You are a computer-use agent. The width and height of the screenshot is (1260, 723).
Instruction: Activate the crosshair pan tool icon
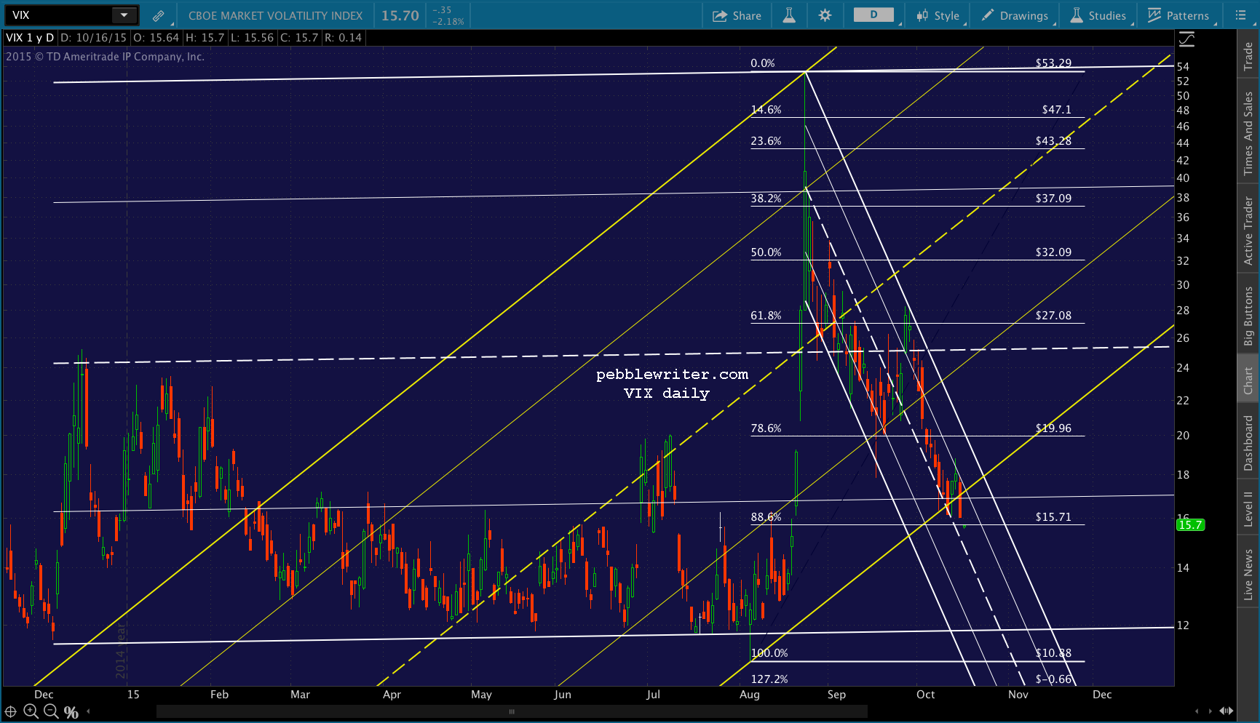(10, 711)
